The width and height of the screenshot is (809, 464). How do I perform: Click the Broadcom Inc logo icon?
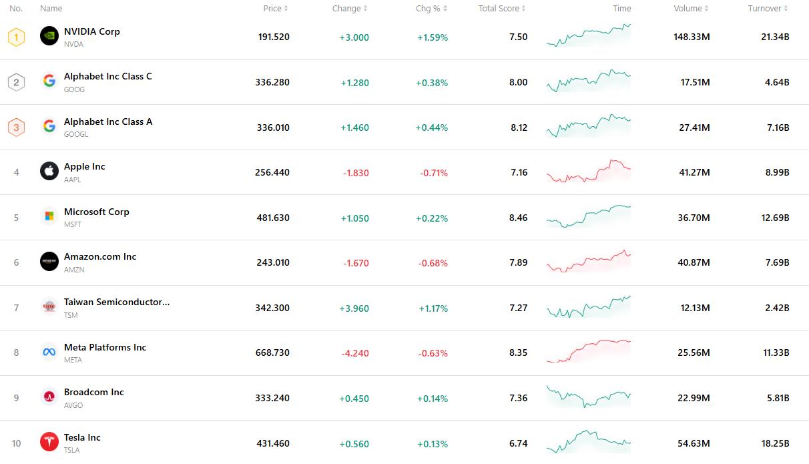(x=49, y=397)
